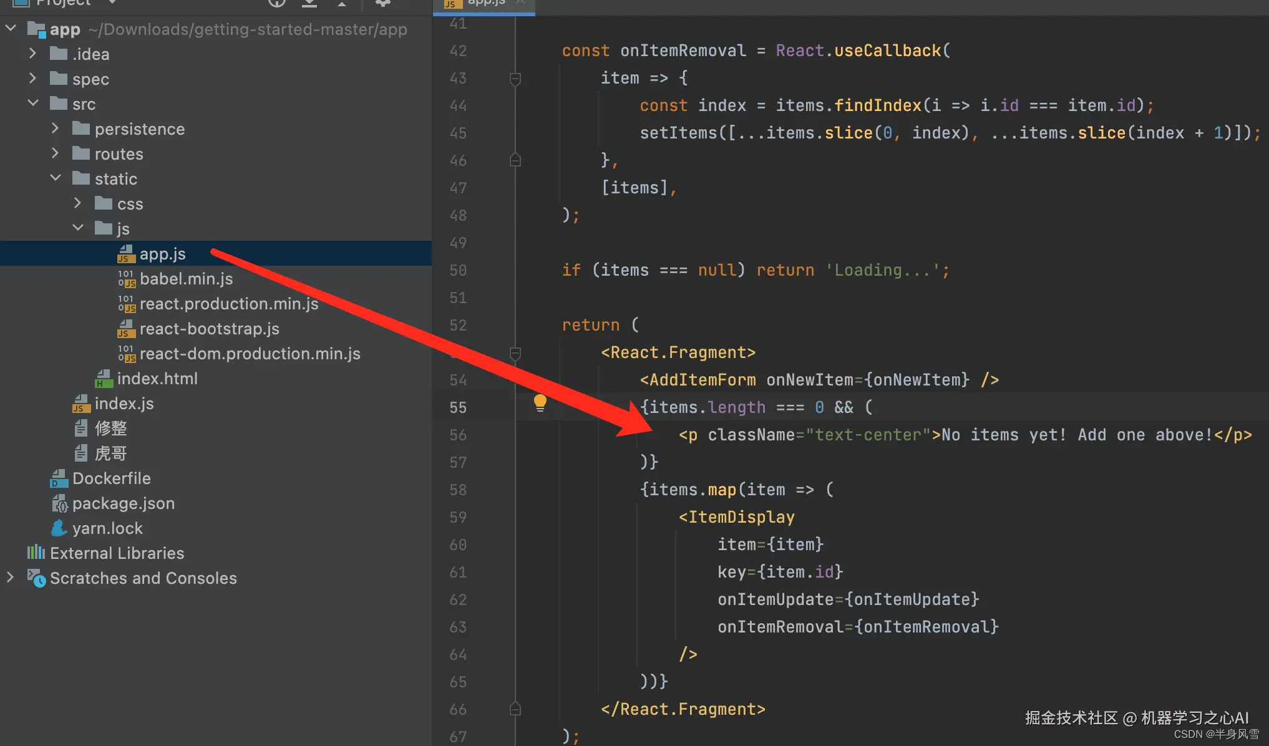The height and width of the screenshot is (746, 1269).
Task: Toggle the fold end marker at line 46
Action: point(515,160)
